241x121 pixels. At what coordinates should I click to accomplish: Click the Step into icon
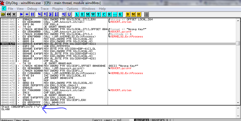(40, 14)
